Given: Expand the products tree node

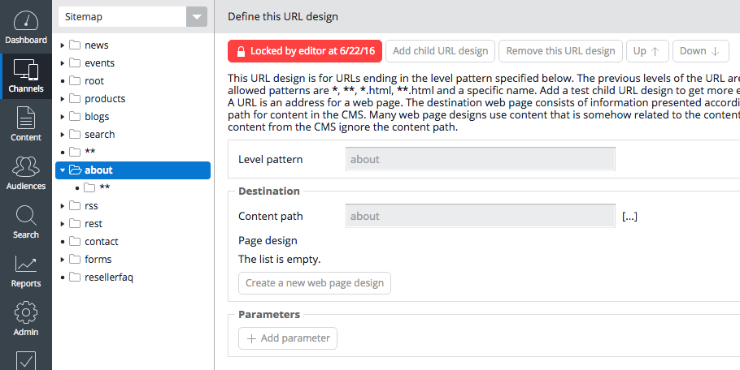Looking at the screenshot, I should tap(63, 99).
